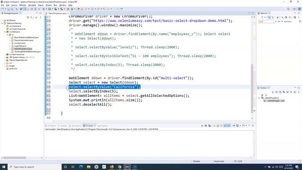This screenshot has height=170, width=302.
Task: Click the Package Explorer horizontal scrollbar
Action: click(x=15, y=158)
